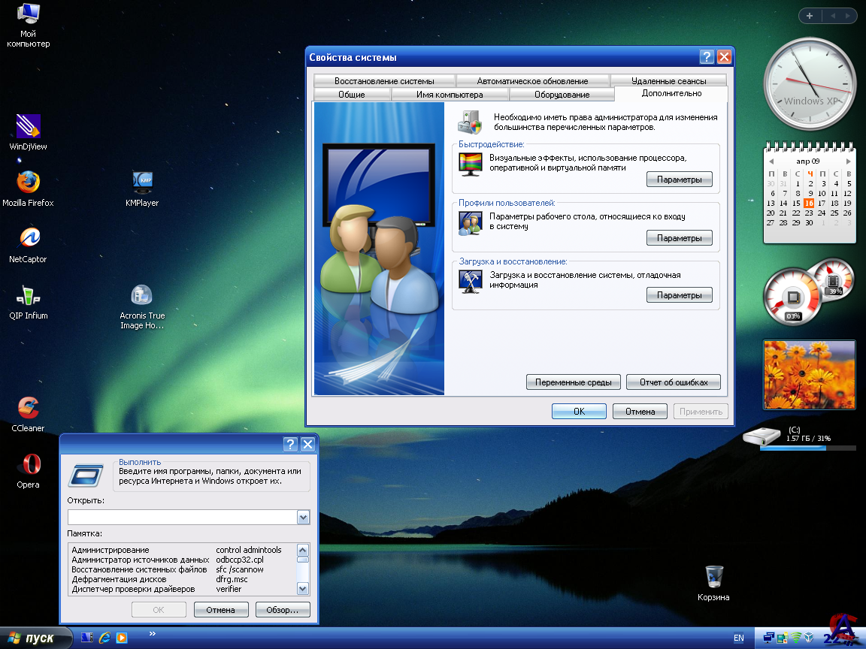Image resolution: width=866 pixels, height=649 pixels.
Task: Open the Opera browser icon
Action: [28, 464]
